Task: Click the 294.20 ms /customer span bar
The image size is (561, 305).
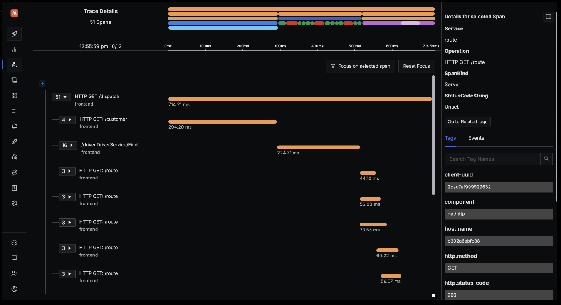Action: point(222,122)
